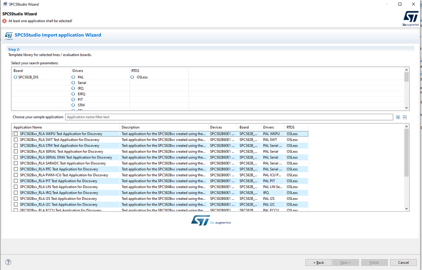The width and height of the screenshot is (422, 270).
Task: Check the IRQ Test Application checkbox
Action: click(x=16, y=193)
